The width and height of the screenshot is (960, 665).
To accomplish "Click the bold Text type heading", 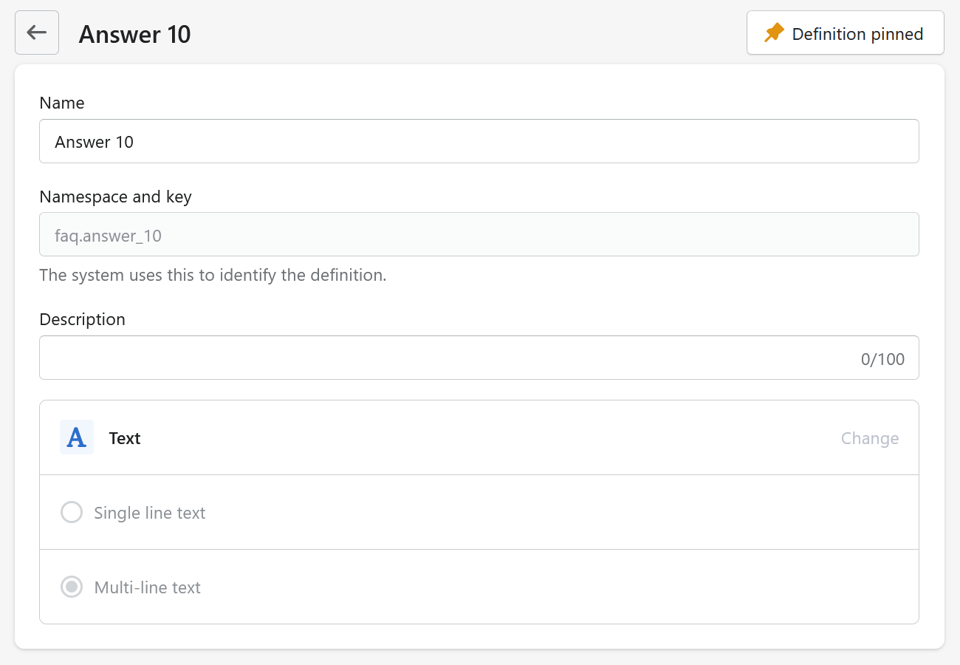I will (x=125, y=438).
